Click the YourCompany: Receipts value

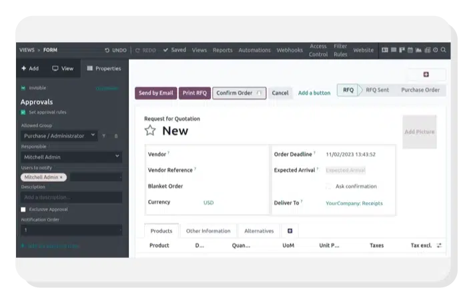[354, 203]
